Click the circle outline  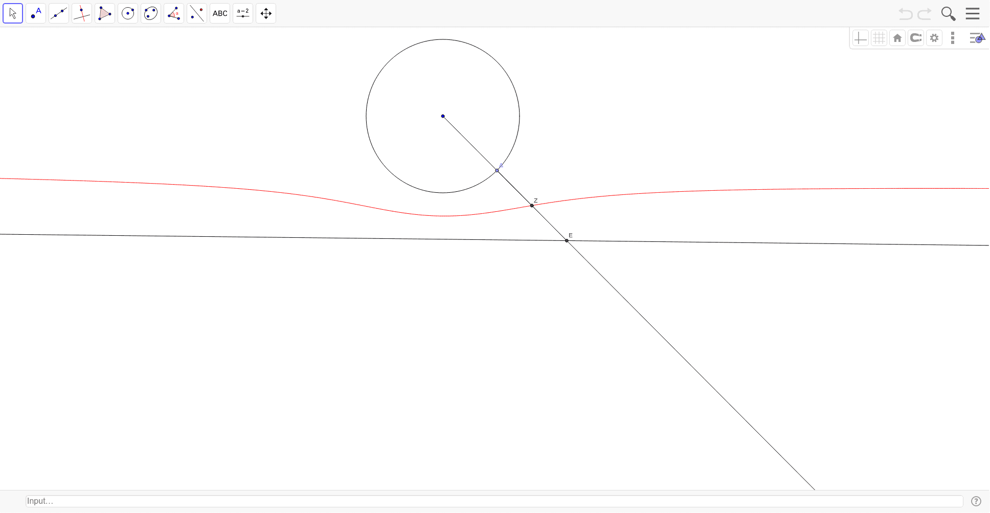click(366, 116)
